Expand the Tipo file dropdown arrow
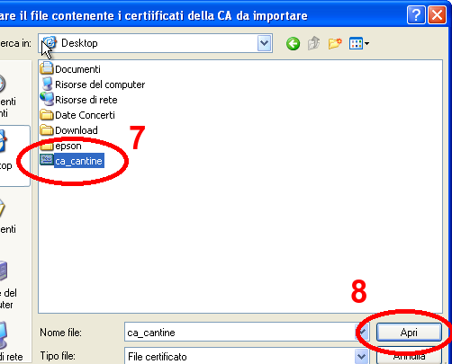The height and width of the screenshot is (364, 452). pos(361,356)
